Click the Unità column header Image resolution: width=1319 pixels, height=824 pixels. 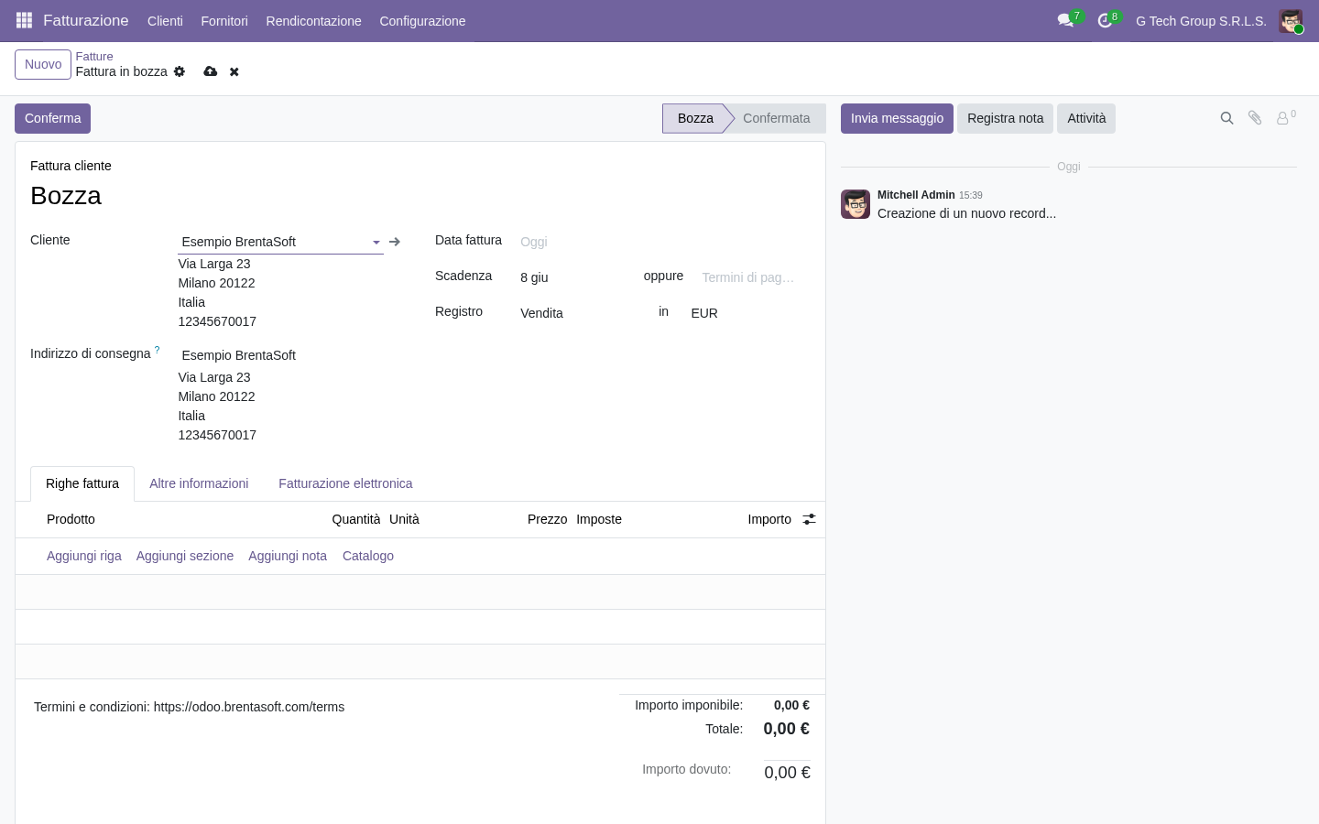tap(404, 519)
